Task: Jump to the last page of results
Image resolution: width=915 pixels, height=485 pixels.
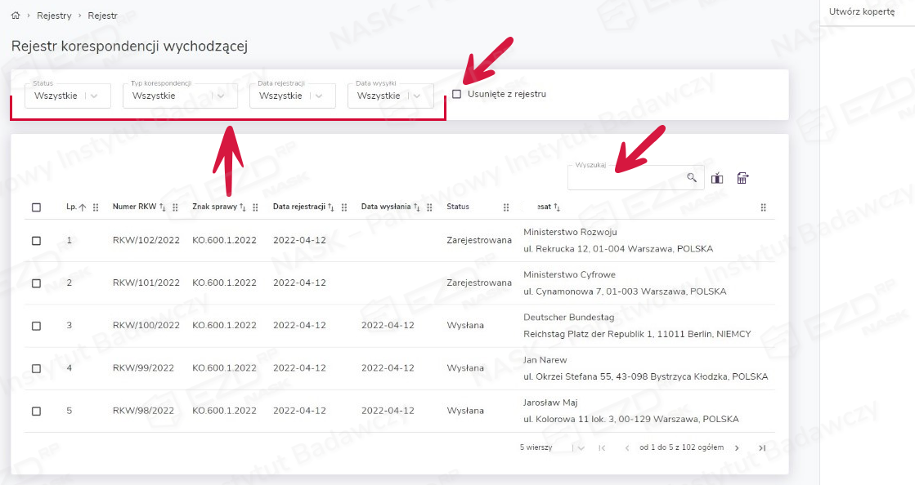Action: (762, 448)
